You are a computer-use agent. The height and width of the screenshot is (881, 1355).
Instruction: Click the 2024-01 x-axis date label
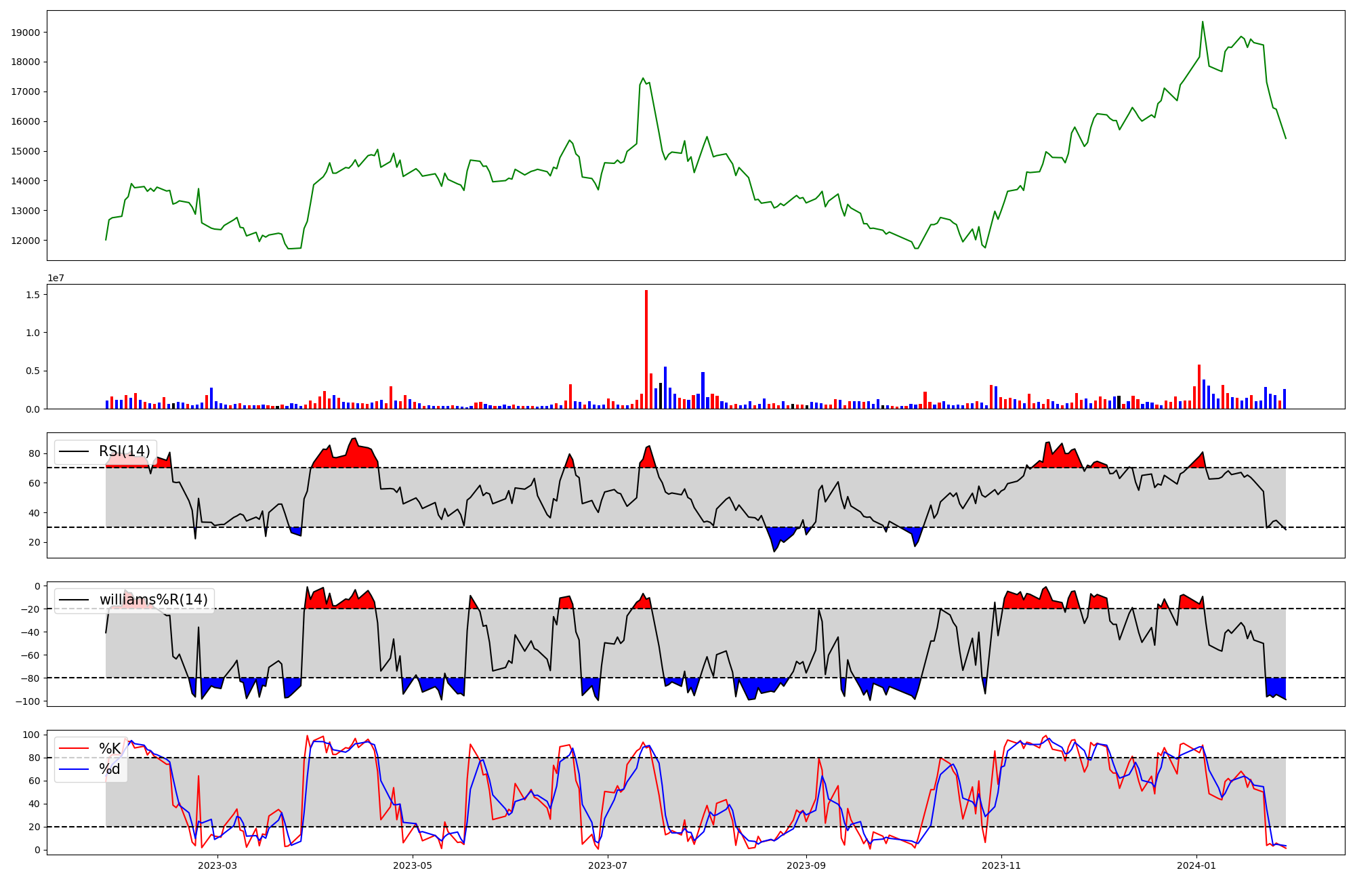point(1196,865)
